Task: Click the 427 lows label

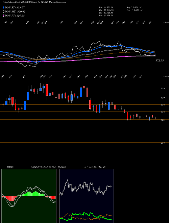Action: click(x=24, y=76)
